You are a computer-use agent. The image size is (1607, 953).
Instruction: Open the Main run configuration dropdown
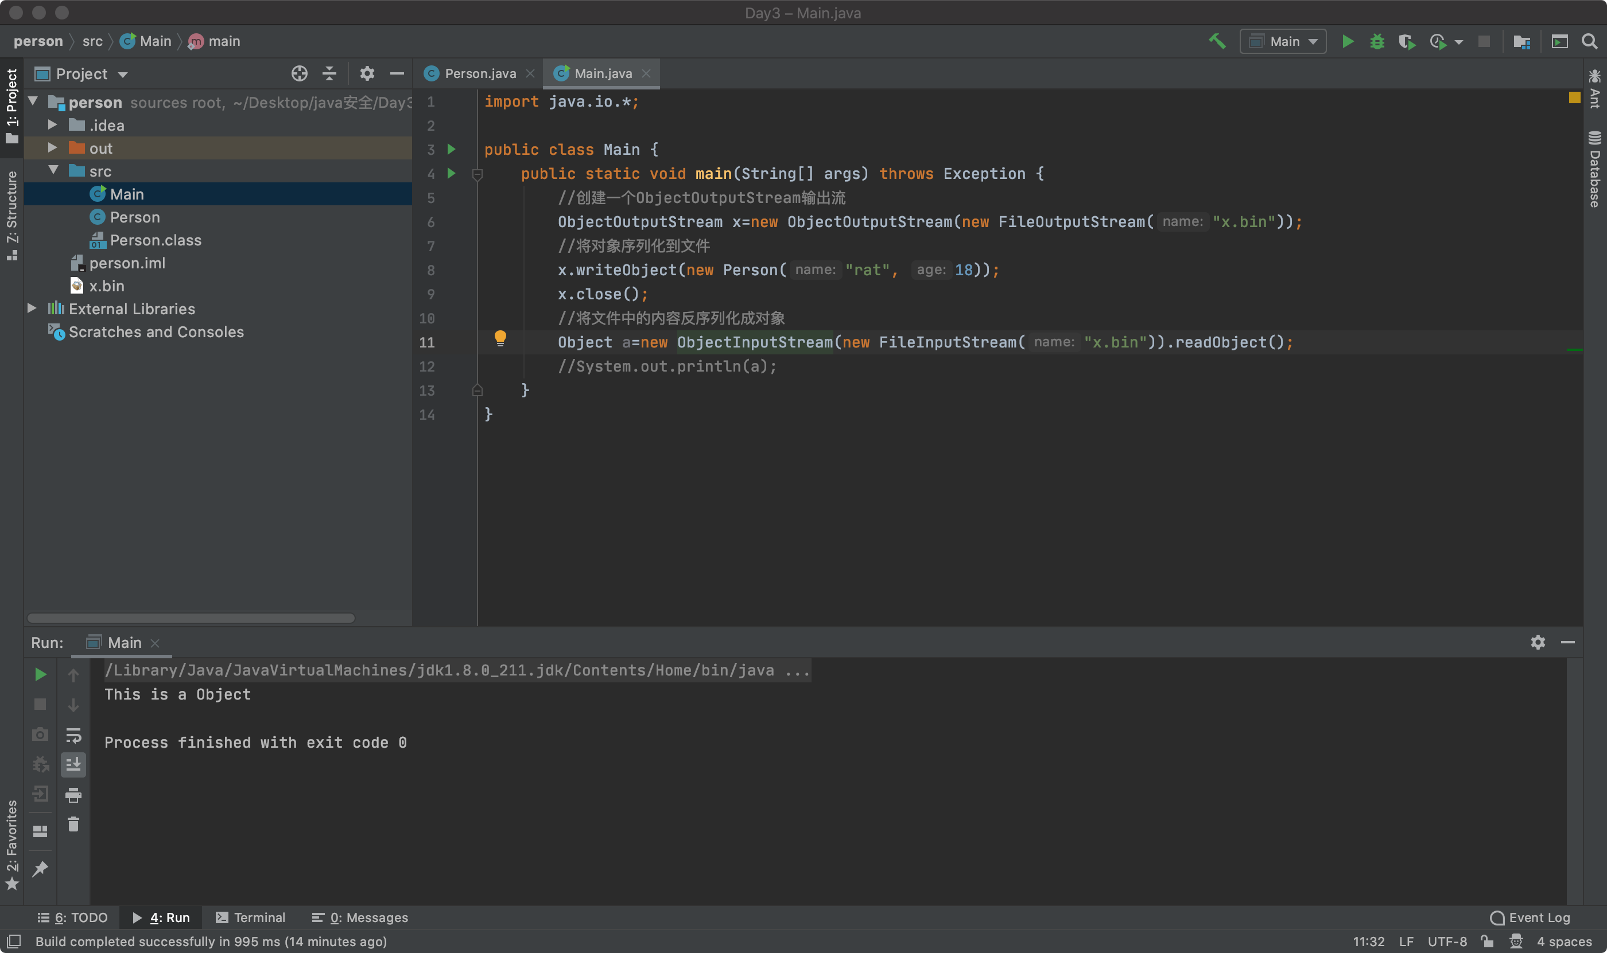(x=1283, y=42)
